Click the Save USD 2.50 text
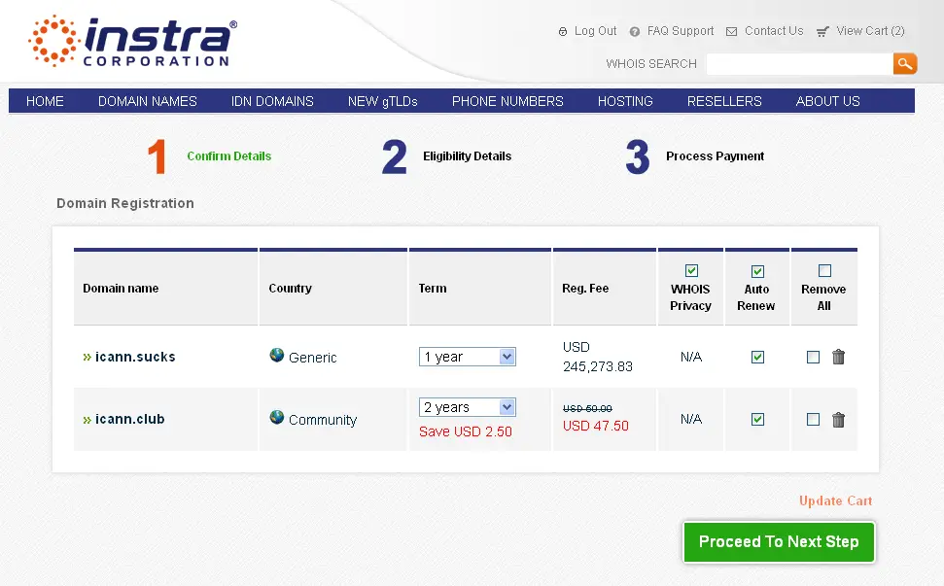The height and width of the screenshot is (586, 944). 466,432
